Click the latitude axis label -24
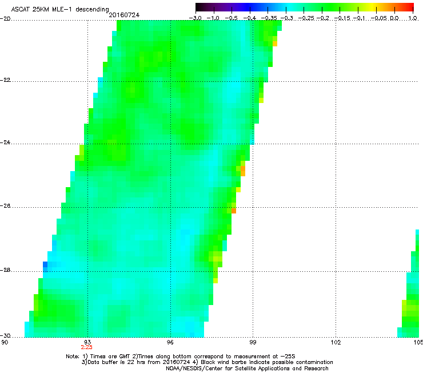Image resolution: width=423 pixels, height=372 pixels. [5, 143]
